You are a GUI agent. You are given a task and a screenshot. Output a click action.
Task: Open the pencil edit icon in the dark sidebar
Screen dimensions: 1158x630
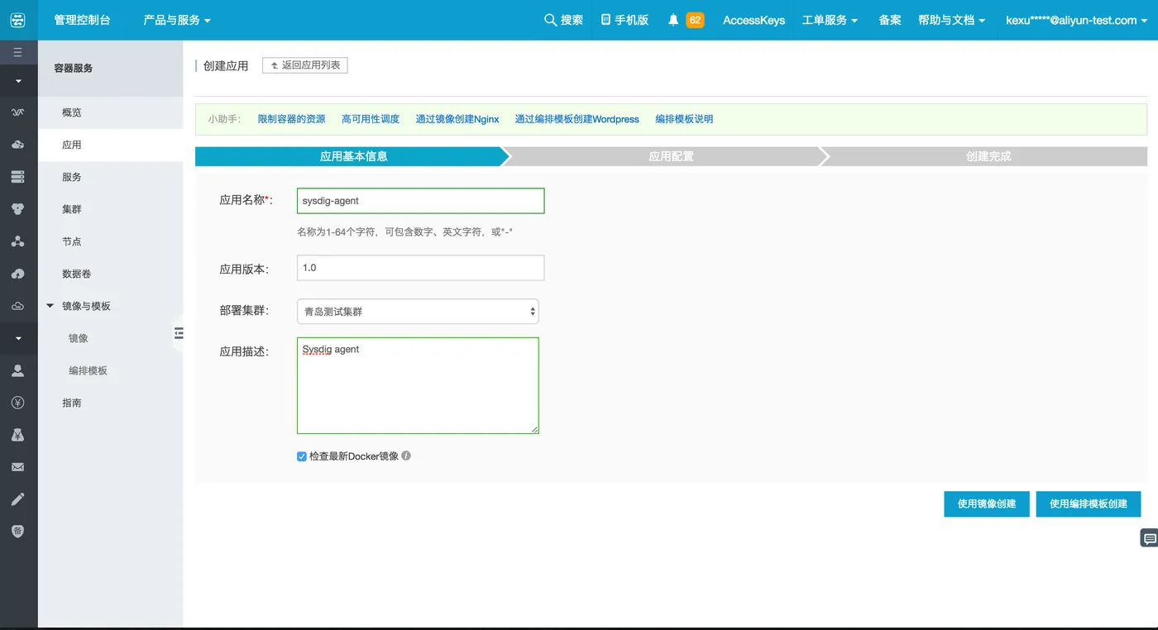[x=18, y=499]
